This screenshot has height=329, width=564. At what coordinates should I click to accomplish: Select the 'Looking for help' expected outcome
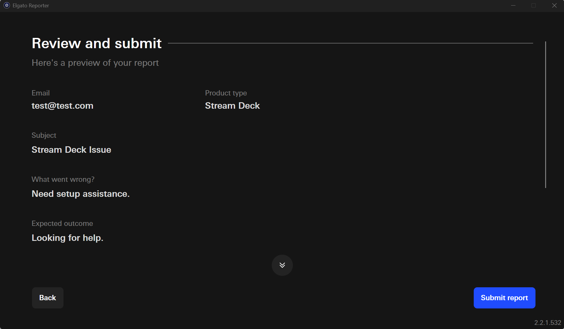pyautogui.click(x=67, y=238)
